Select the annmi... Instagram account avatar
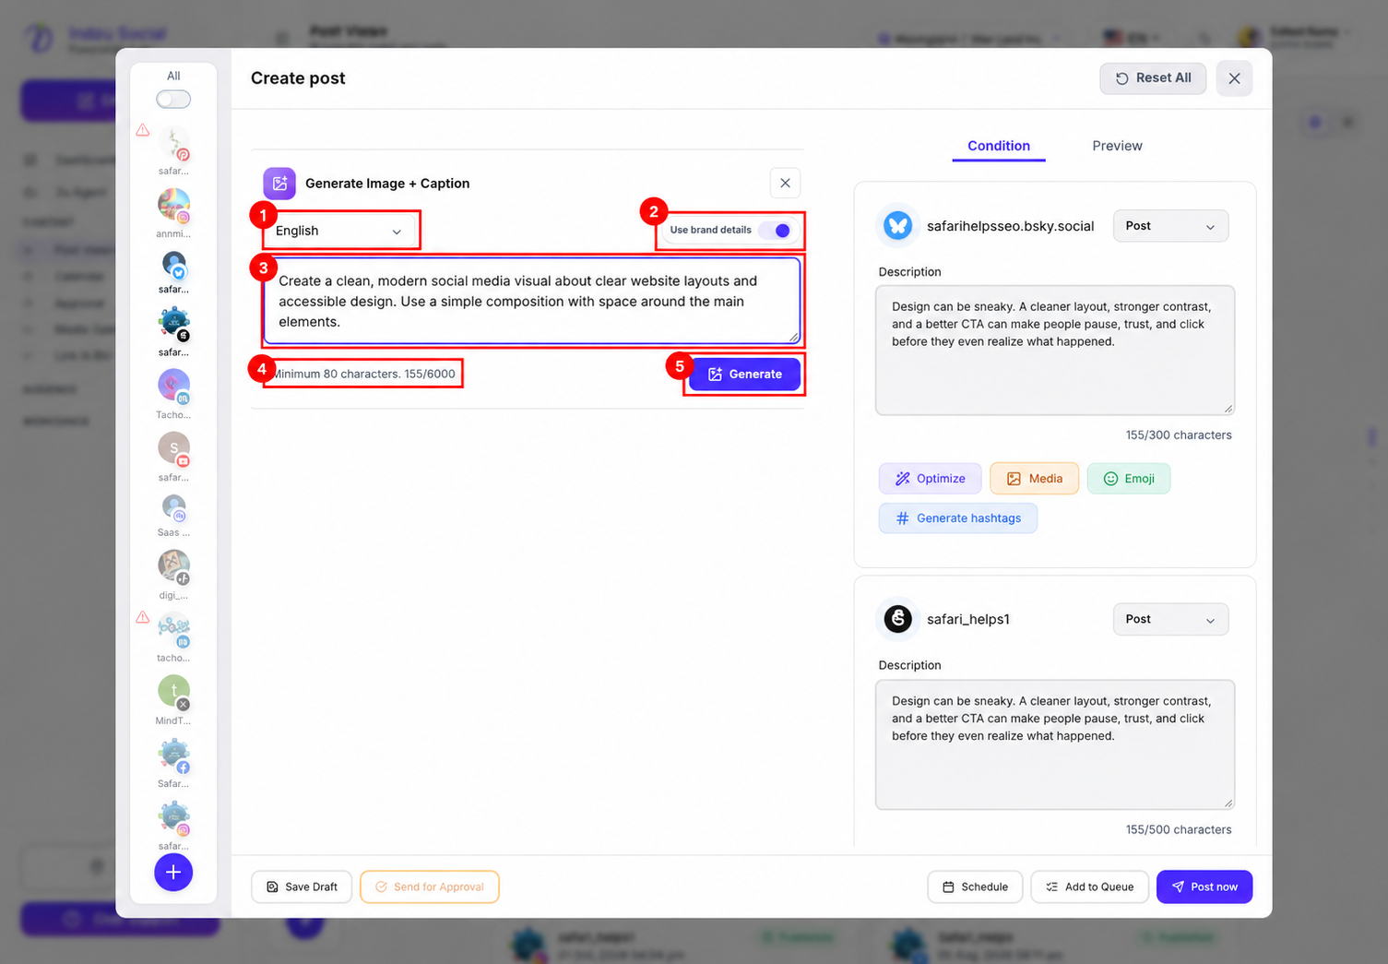The height and width of the screenshot is (964, 1388). point(173,206)
